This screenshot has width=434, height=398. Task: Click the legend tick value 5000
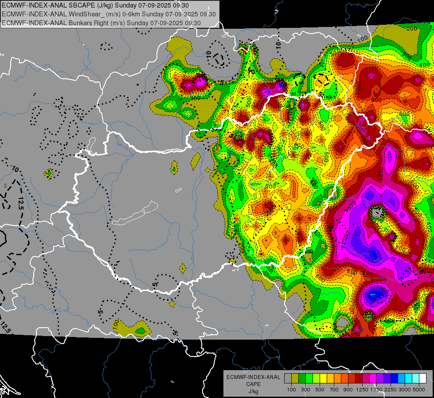point(419,390)
